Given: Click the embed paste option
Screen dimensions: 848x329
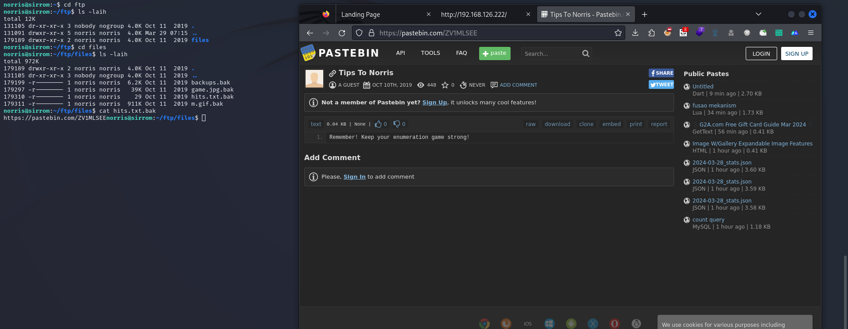Looking at the screenshot, I should click(x=611, y=124).
